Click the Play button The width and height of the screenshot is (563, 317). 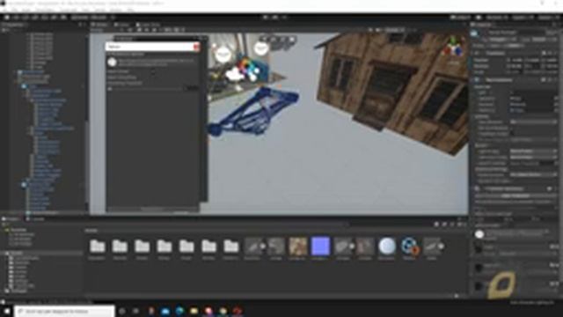266,18
